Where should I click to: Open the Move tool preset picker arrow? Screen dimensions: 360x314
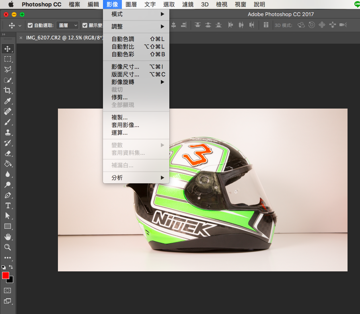coord(20,26)
